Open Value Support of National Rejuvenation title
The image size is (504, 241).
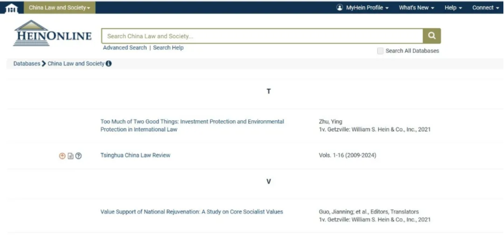pos(191,212)
